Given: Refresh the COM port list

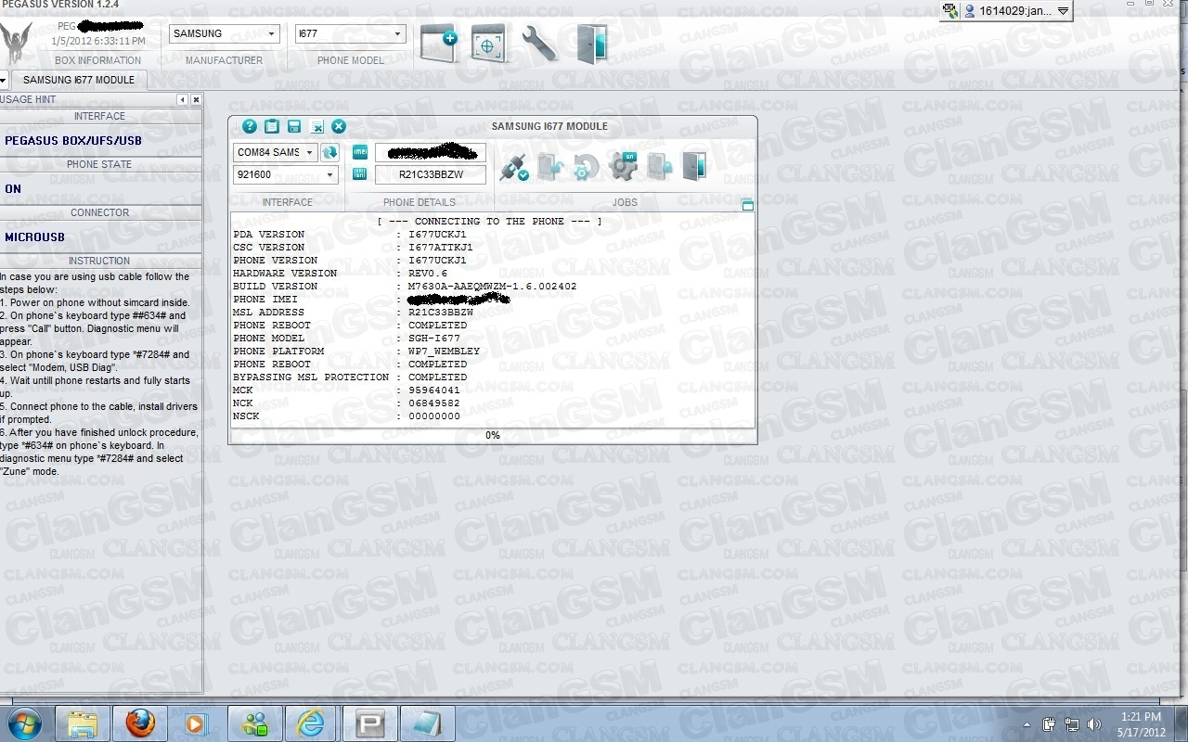Looking at the screenshot, I should pos(329,152).
